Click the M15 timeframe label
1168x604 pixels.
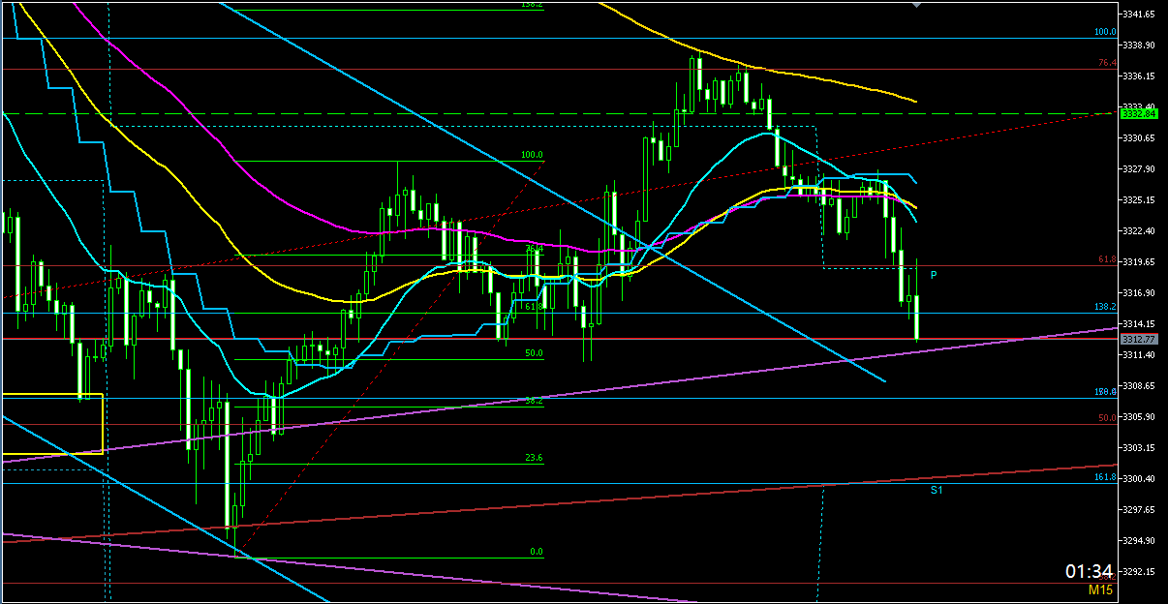point(1099,589)
